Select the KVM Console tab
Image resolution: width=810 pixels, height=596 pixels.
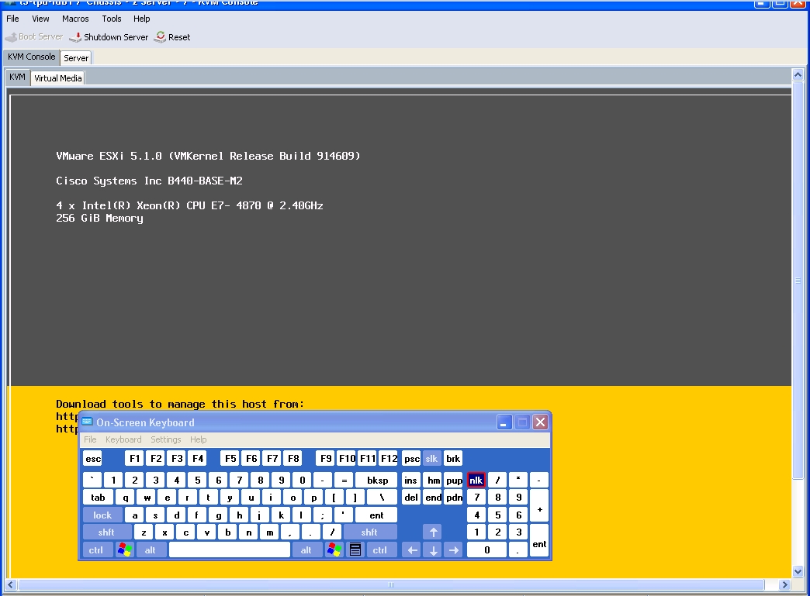click(x=32, y=57)
